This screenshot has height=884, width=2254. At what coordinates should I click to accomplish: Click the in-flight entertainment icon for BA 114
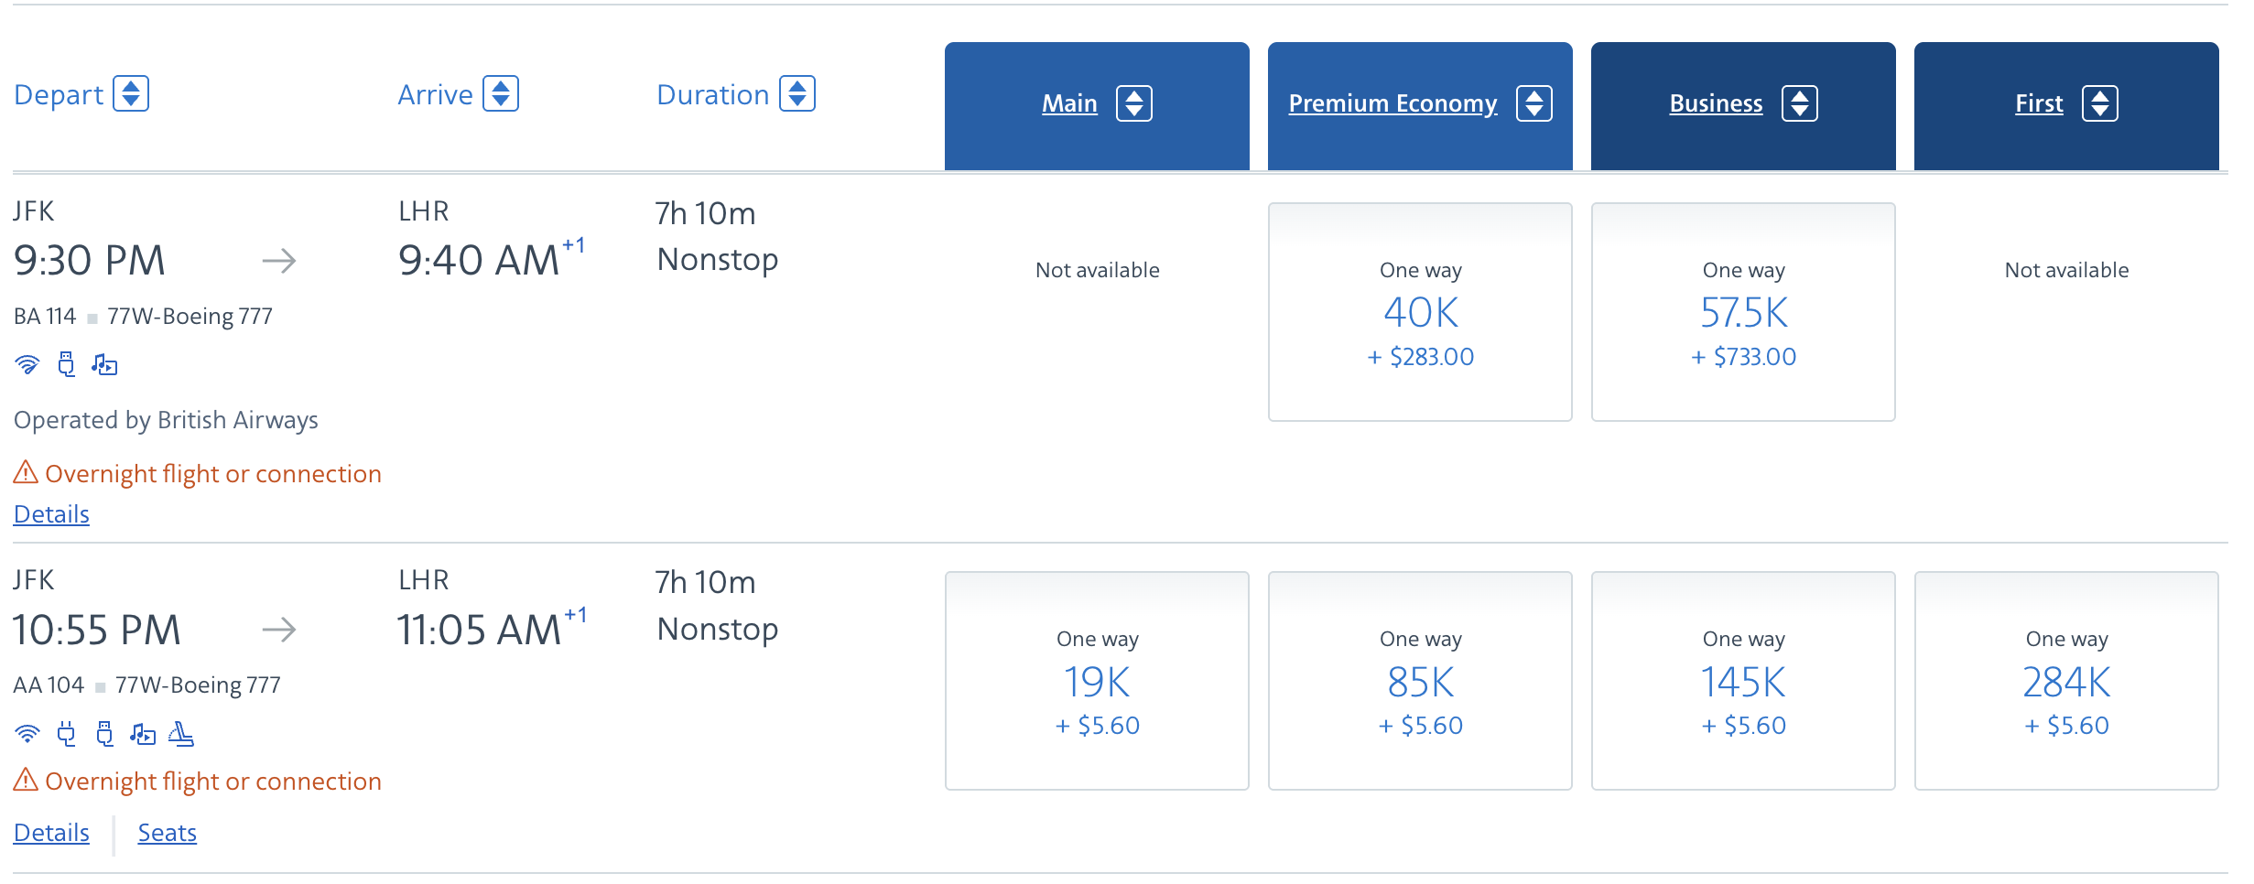click(105, 364)
